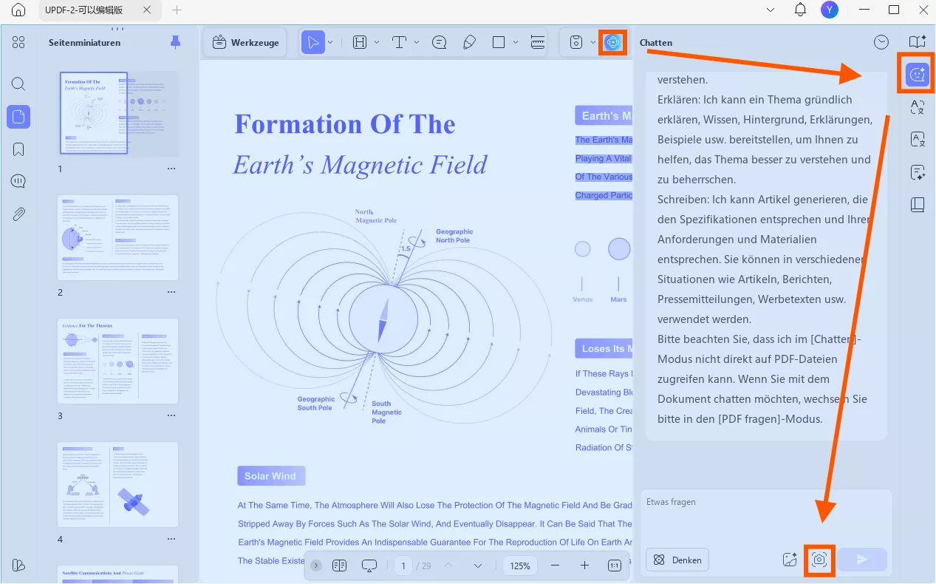The width and height of the screenshot is (936, 584).
Task: Close the UPDF-2 document tab
Action: (146, 10)
